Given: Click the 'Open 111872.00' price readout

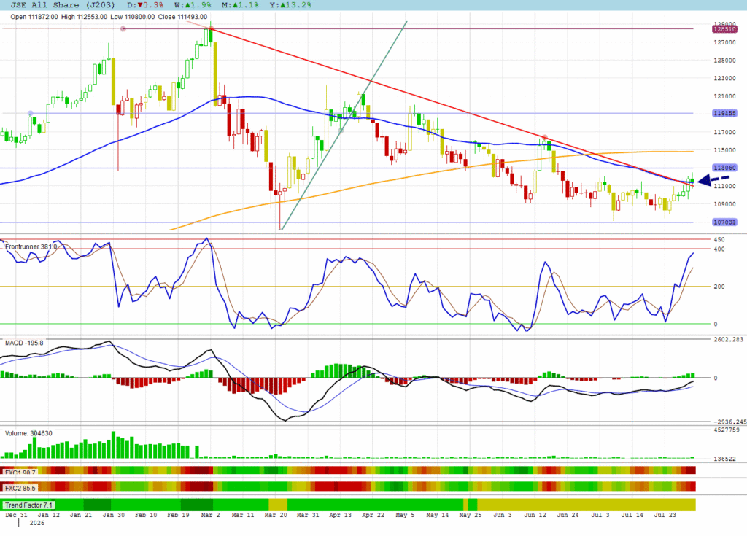Looking at the screenshot, I should tap(34, 17).
